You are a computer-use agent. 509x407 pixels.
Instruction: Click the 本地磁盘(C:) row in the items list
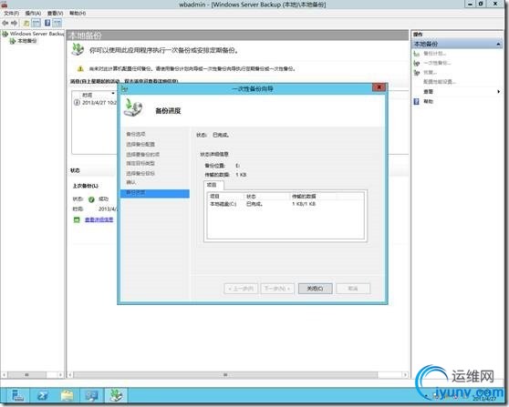coord(286,204)
